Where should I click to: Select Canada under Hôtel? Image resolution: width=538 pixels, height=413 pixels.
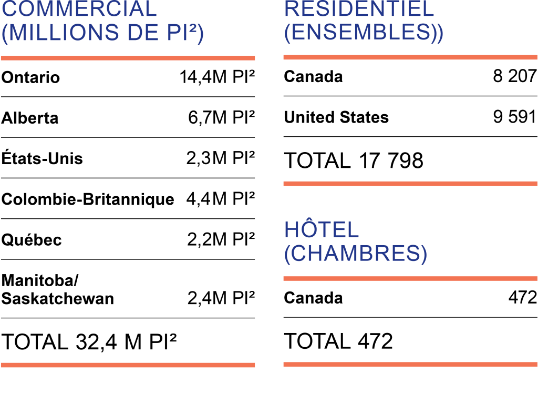point(313,298)
